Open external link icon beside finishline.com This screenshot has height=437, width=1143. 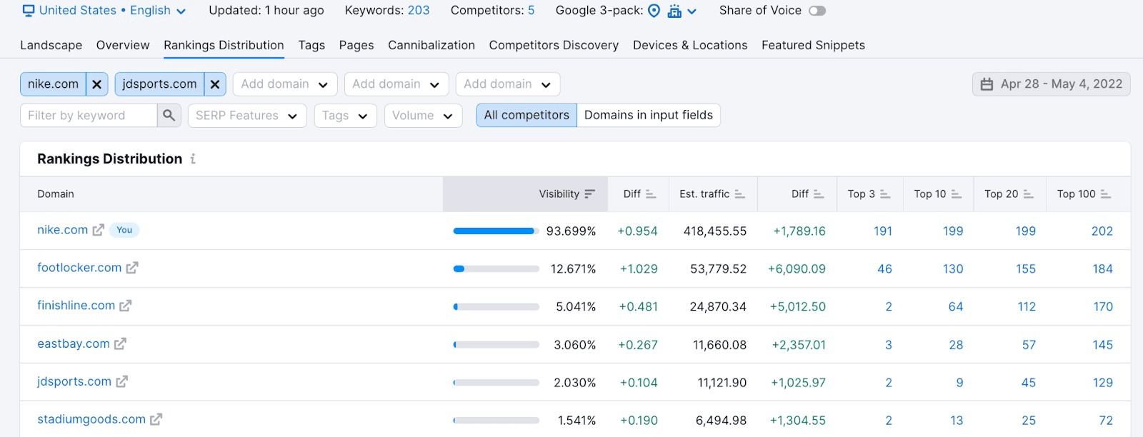point(126,306)
